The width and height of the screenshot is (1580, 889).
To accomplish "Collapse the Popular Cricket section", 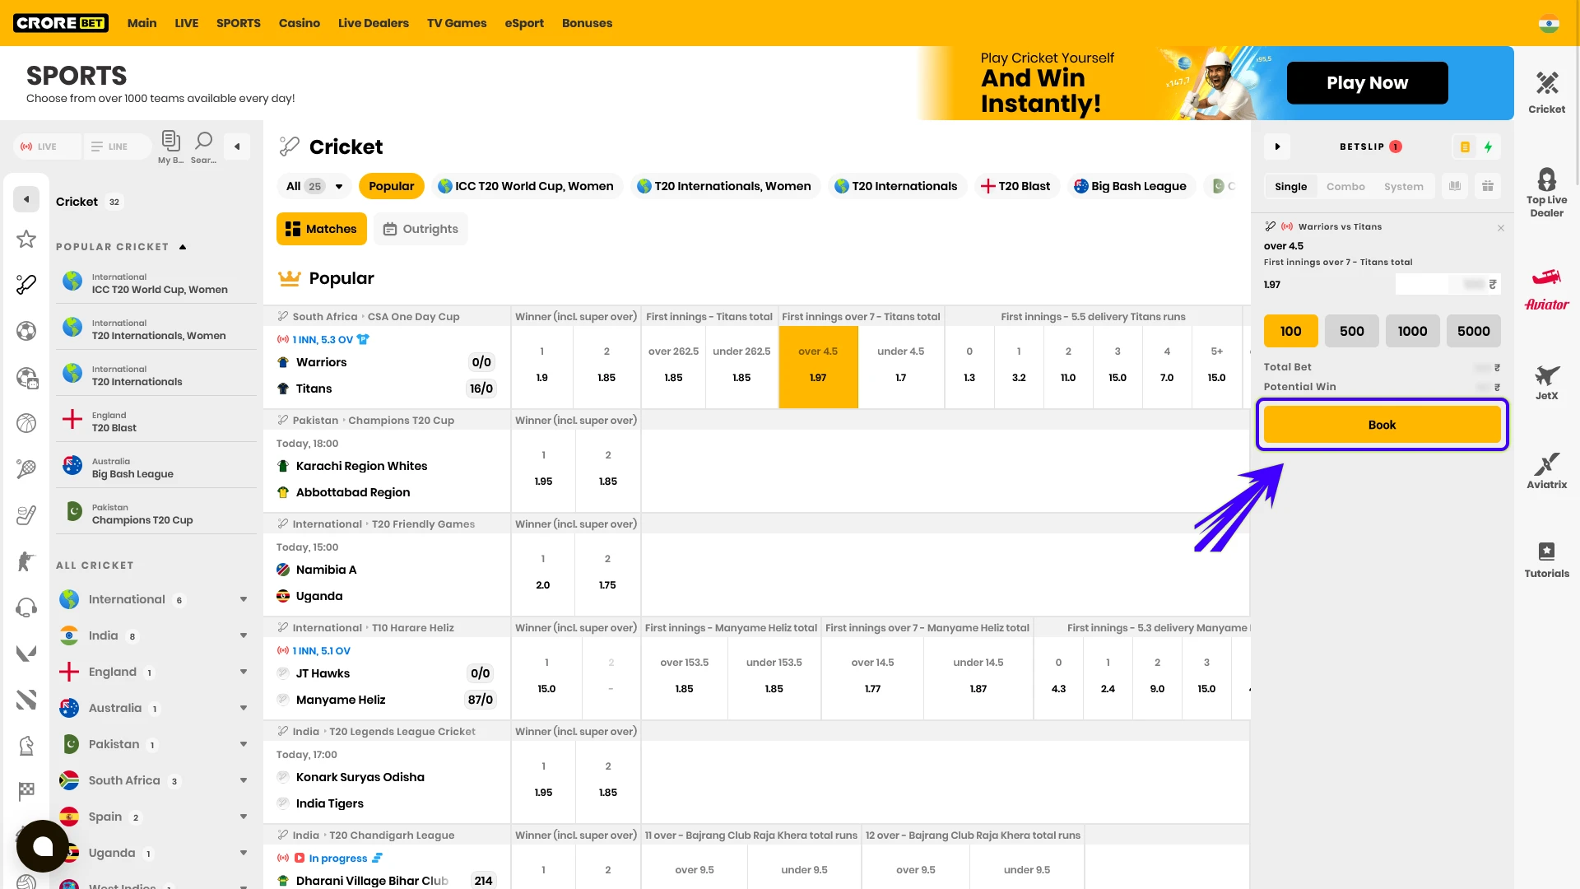I will click(182, 246).
